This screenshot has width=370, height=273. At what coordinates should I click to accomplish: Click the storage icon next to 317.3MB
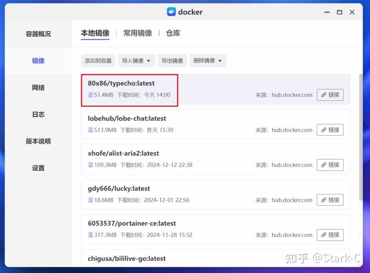pos(90,235)
